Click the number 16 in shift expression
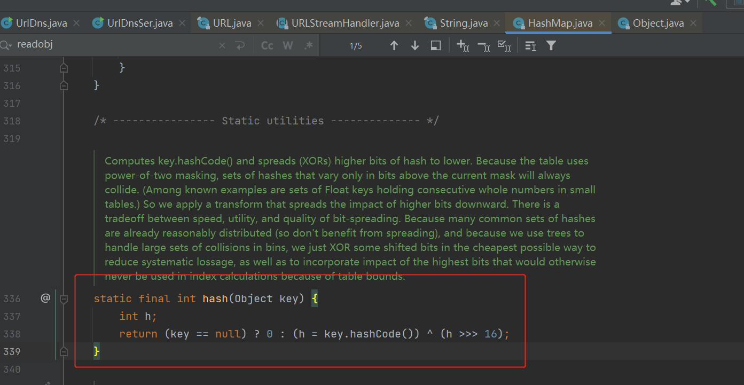 (491, 334)
